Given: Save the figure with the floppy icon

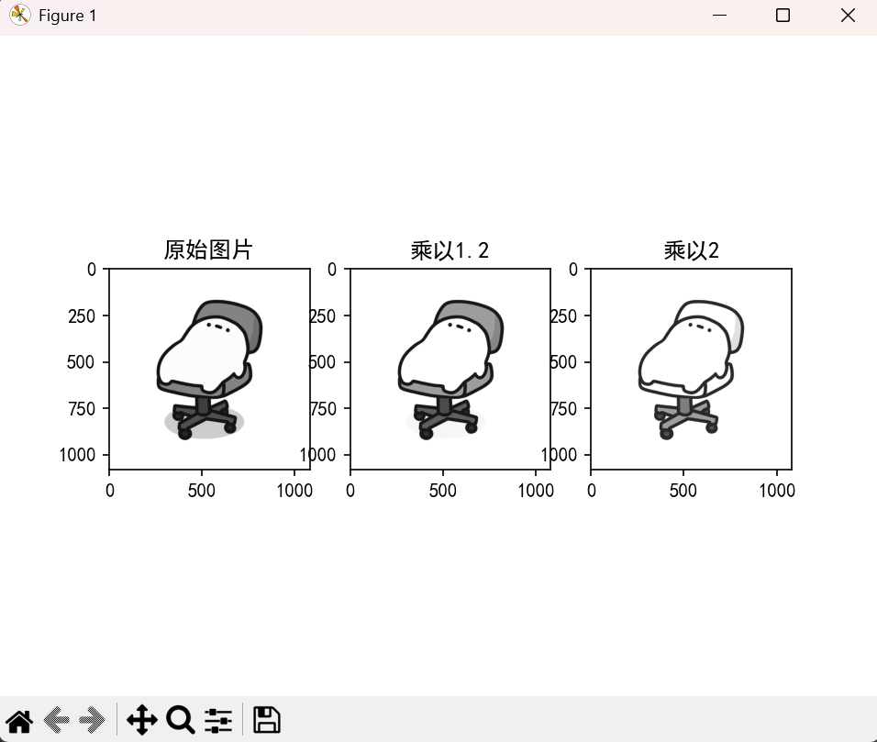Looking at the screenshot, I should (267, 720).
